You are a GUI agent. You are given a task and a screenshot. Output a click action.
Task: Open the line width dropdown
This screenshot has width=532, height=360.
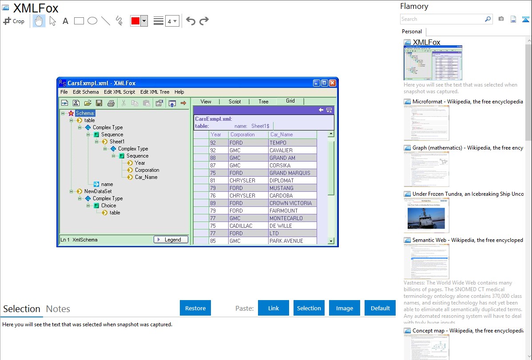coord(172,21)
